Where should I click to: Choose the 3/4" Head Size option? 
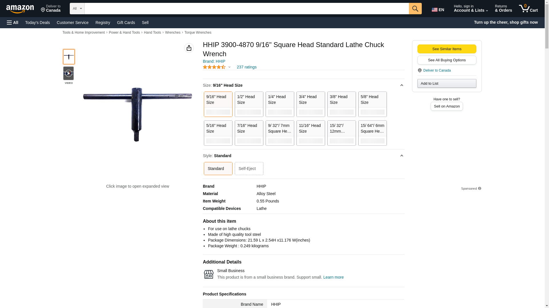coord(311,104)
